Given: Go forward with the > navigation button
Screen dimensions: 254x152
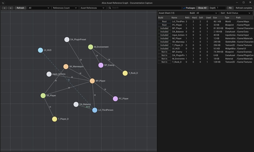Looking at the screenshot, I should 10,8.
